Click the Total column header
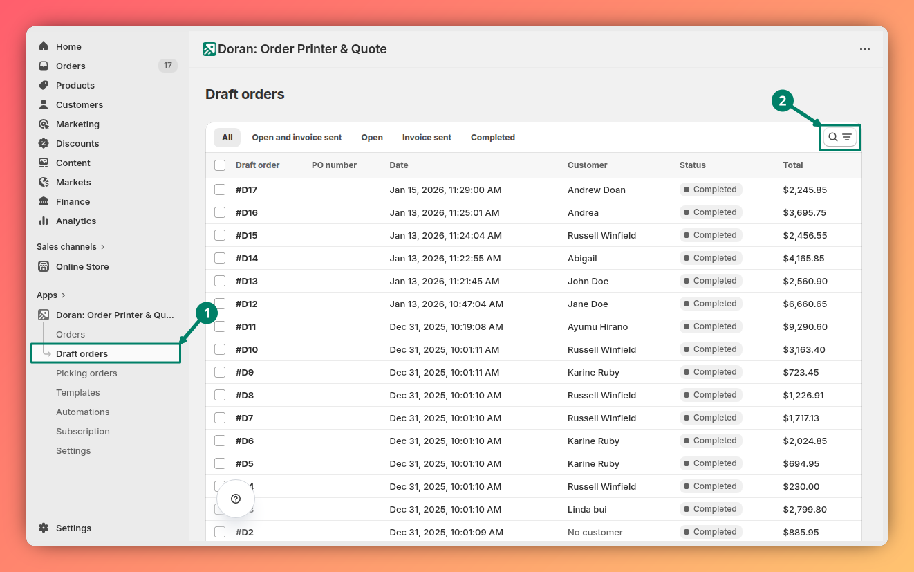914x572 pixels. [x=793, y=165]
